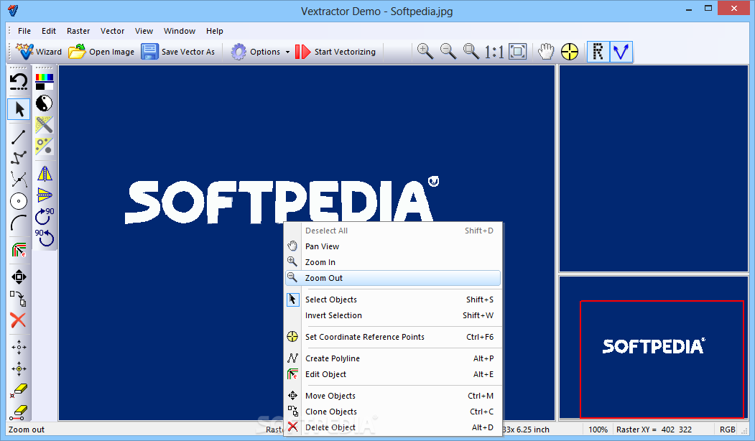The width and height of the screenshot is (755, 441).
Task: Select the straight line drawing tool
Action: pyautogui.click(x=19, y=136)
